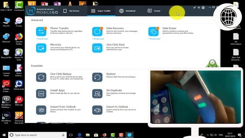Viewport: 245px width, 138px height.
Task: Open the Forum tab
Action: (154, 11)
